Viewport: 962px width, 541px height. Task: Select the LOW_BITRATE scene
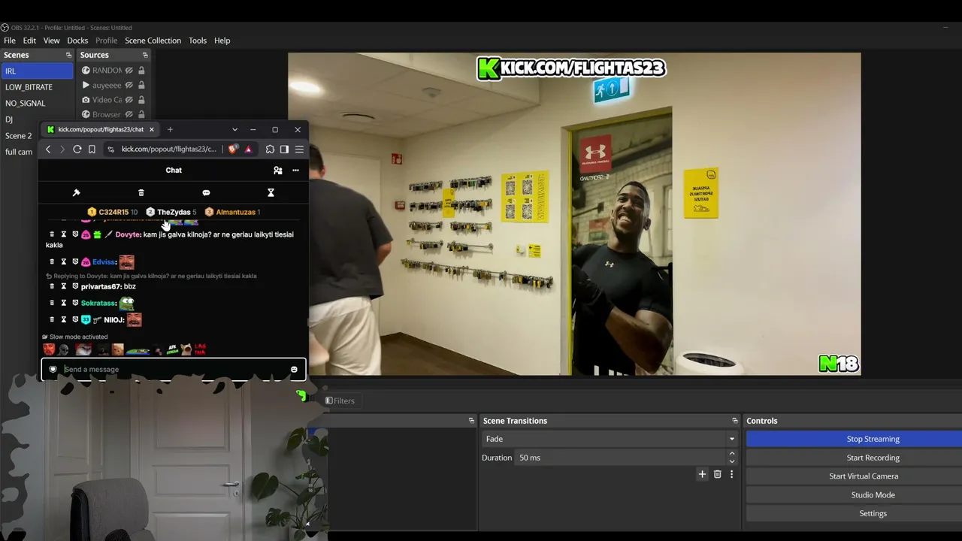(x=37, y=87)
